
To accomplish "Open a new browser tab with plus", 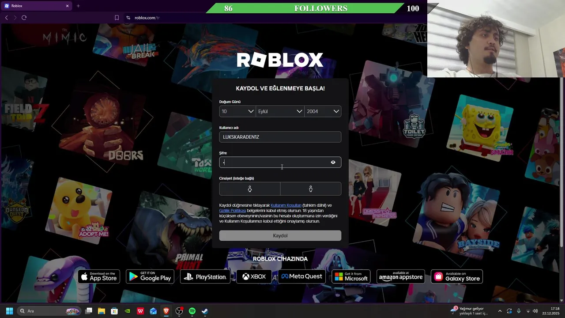I will click(x=78, y=6).
